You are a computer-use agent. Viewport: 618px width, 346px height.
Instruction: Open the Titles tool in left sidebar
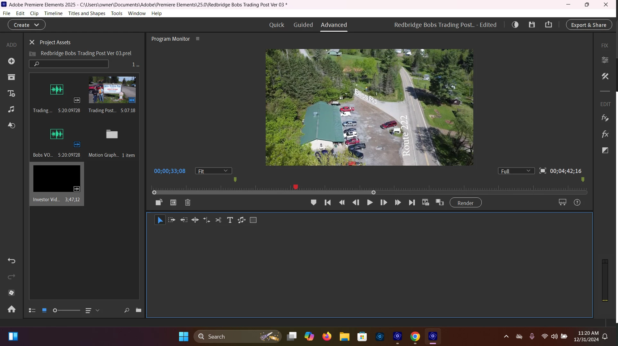click(11, 93)
